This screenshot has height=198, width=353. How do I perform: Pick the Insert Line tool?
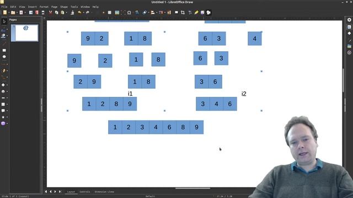(x=4, y=43)
